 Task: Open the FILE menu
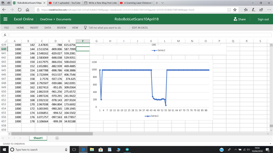7,27
